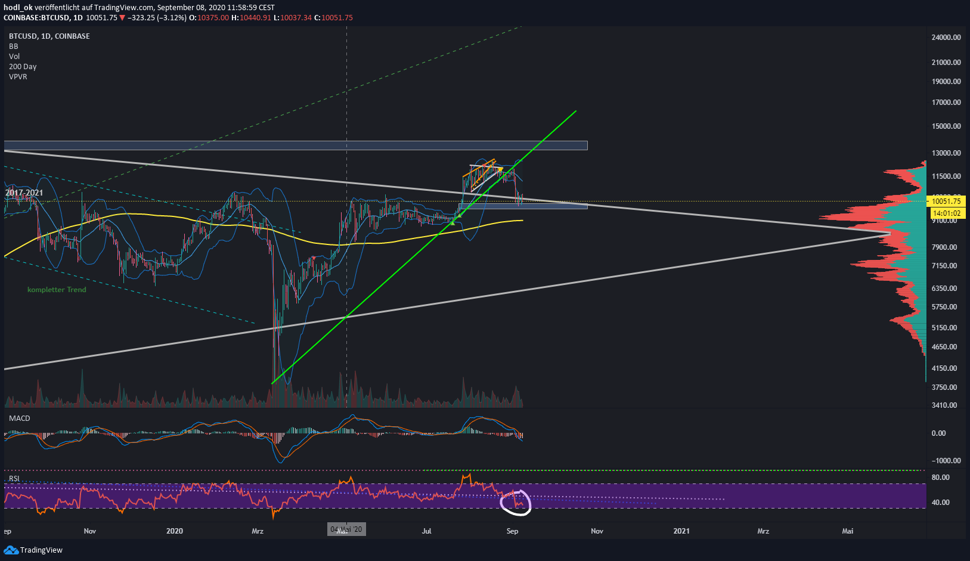Click the 'kompletter Trend' green text annotation
This screenshot has height=561, width=970.
click(x=57, y=290)
